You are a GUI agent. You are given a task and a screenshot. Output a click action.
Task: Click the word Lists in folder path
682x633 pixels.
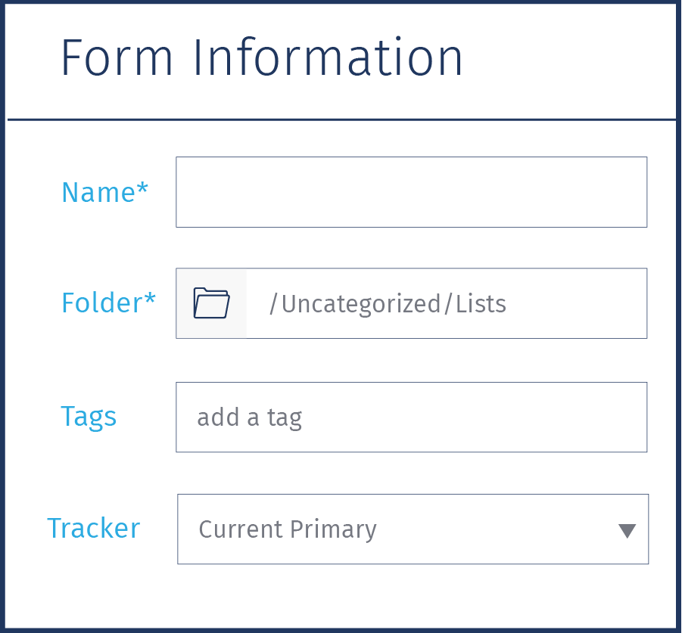coord(481,304)
